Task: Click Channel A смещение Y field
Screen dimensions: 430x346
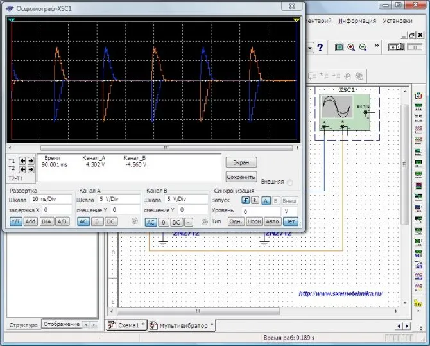Action: (x=126, y=210)
